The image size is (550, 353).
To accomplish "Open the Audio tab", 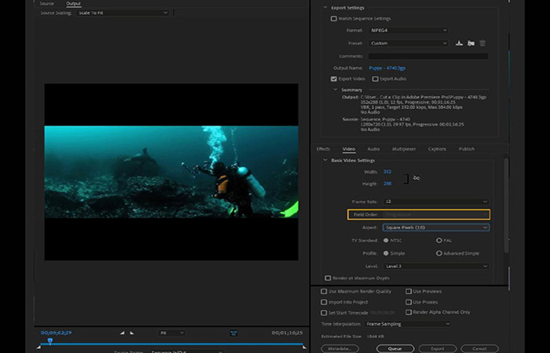I will pos(373,149).
